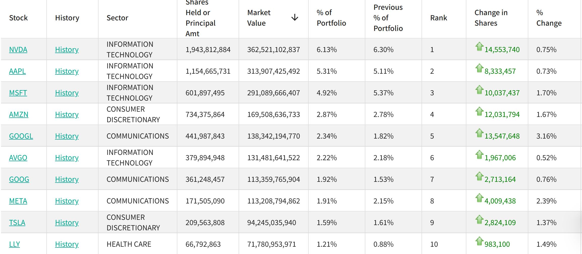This screenshot has width=582, height=254.
Task: Open the NVDA stock link
Action: (18, 50)
